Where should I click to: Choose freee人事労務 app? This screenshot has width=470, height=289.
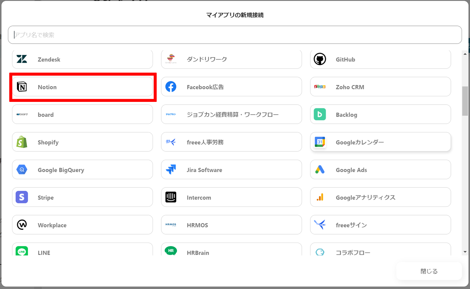click(x=231, y=142)
